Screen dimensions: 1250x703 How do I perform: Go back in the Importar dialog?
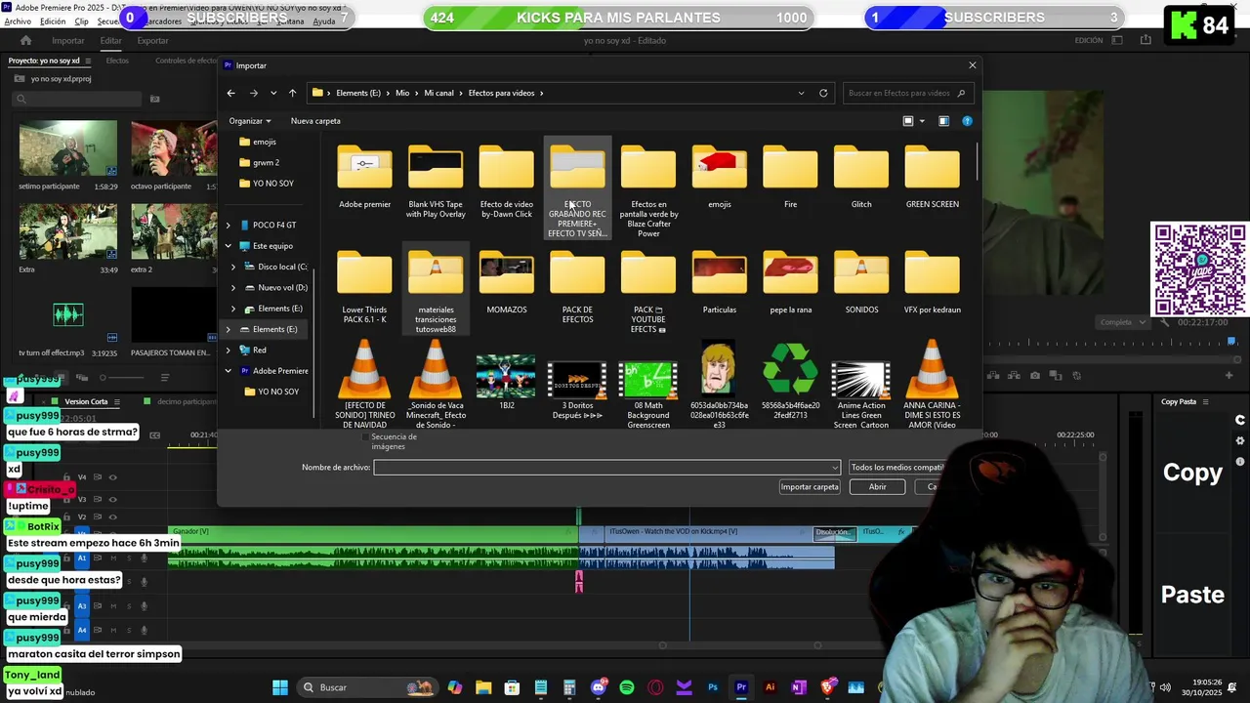pos(230,93)
